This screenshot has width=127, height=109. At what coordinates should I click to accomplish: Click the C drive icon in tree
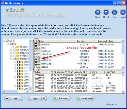point(11,41)
